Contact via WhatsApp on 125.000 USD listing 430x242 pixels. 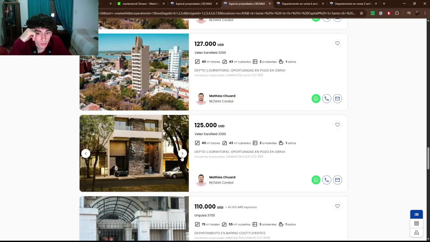(x=316, y=180)
